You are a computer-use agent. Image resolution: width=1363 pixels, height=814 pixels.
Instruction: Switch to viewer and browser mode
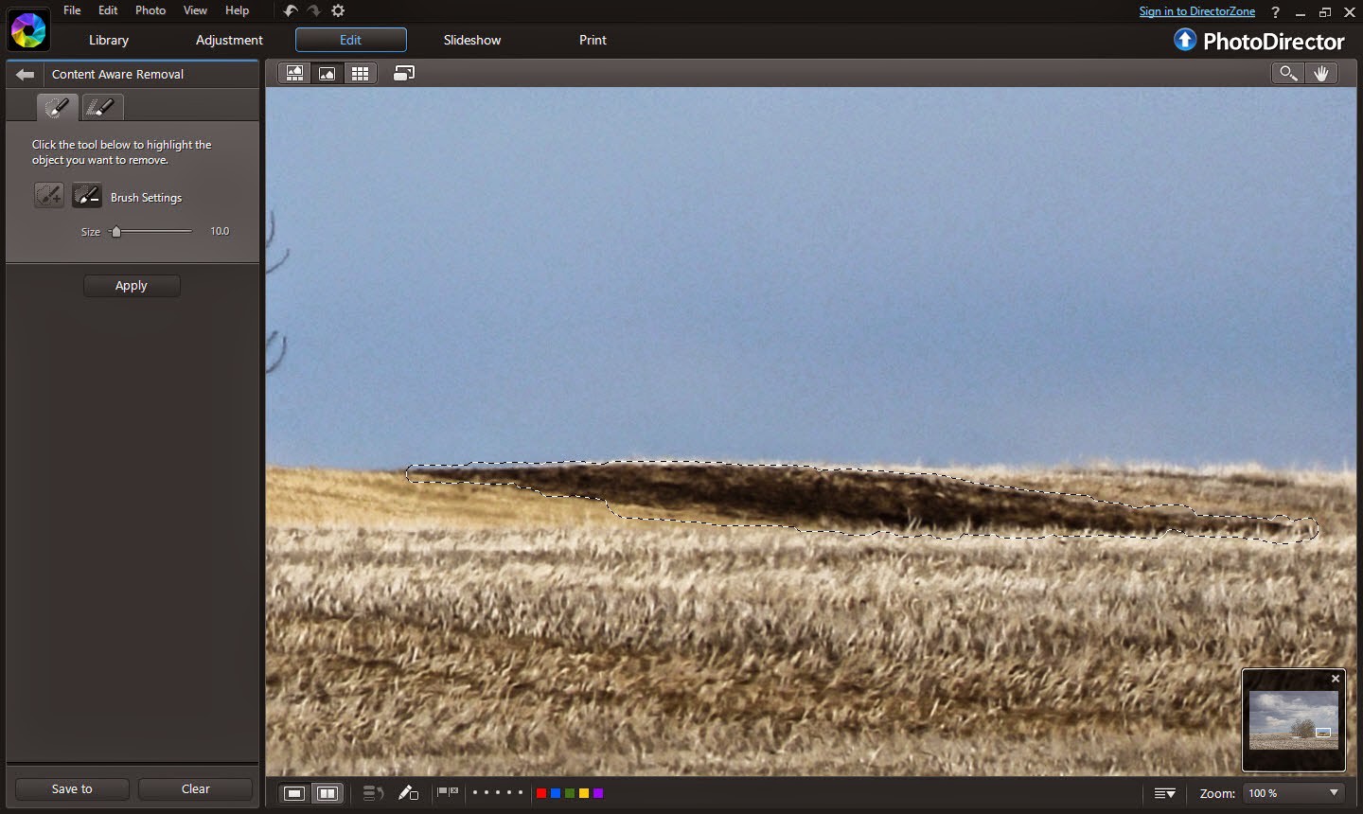(294, 73)
